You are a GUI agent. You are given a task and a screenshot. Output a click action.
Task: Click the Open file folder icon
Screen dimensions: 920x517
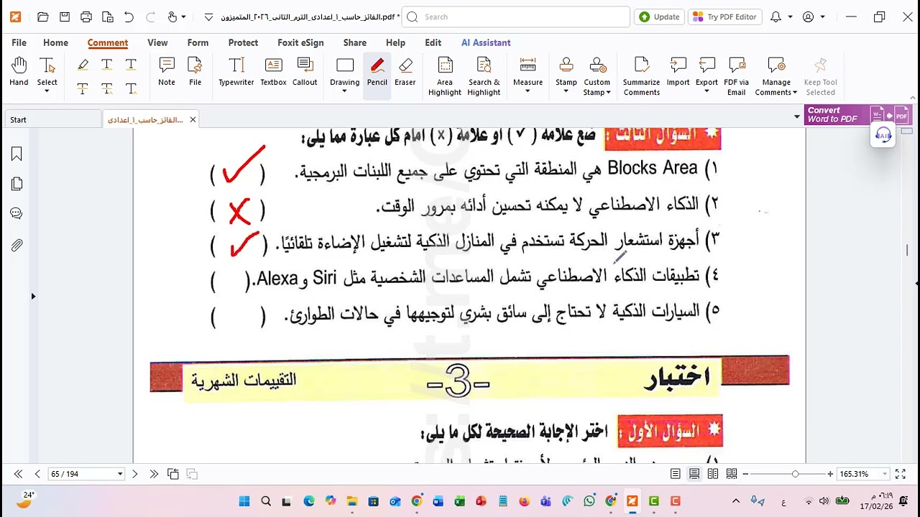pos(42,17)
